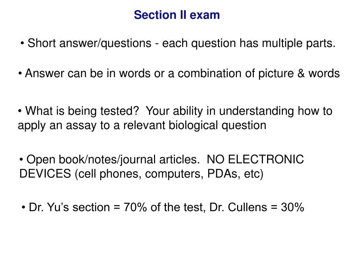Viewport: 356px width, 267px height.
Task: Click the 'Short answer/questions' bullet line
Action: coord(178,43)
